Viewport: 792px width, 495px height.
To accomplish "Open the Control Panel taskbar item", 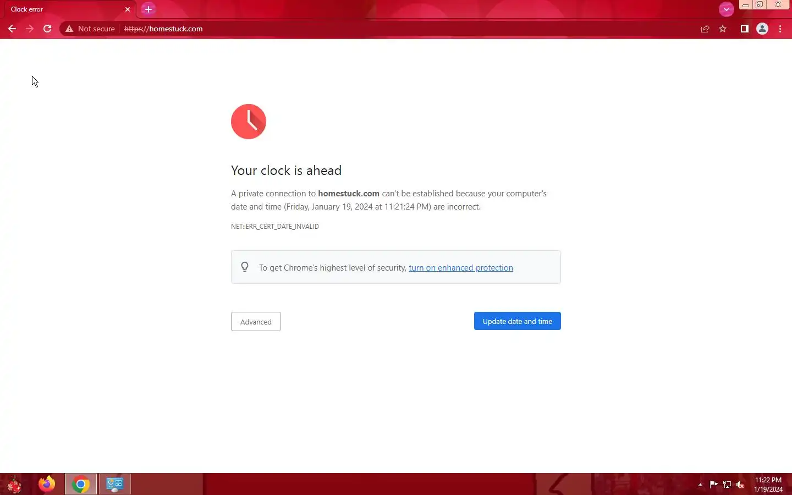I will pyautogui.click(x=114, y=484).
